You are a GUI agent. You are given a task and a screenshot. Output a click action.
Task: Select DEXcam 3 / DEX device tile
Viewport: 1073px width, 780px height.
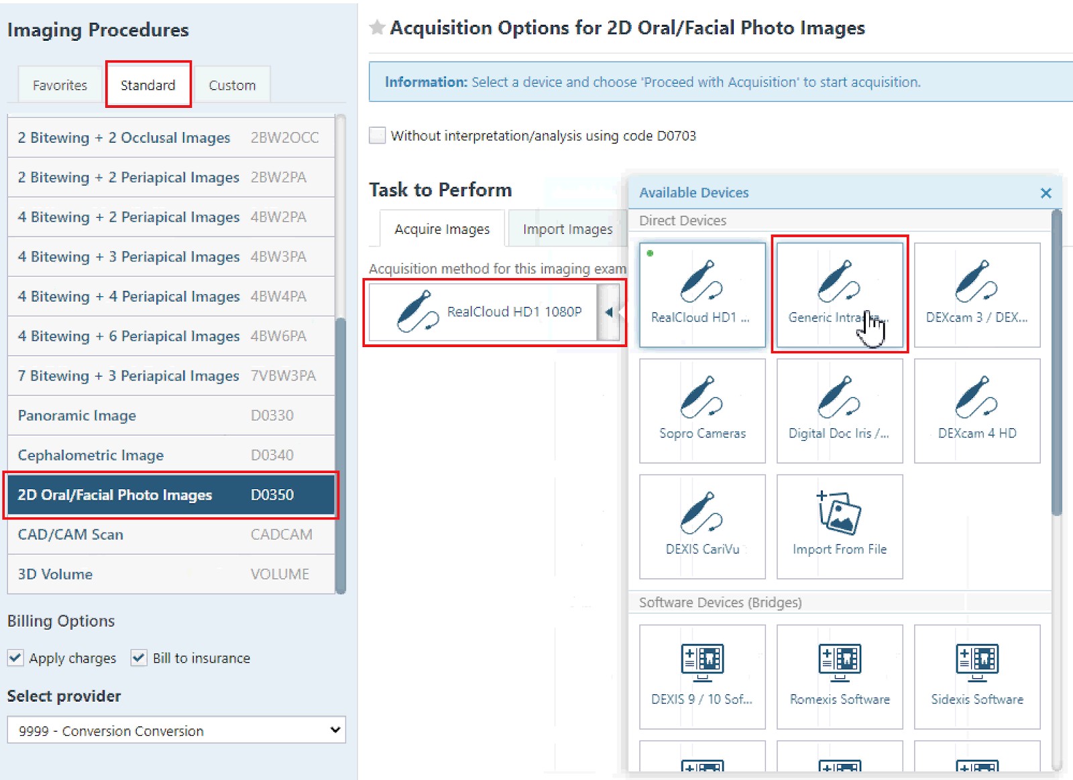(x=977, y=295)
